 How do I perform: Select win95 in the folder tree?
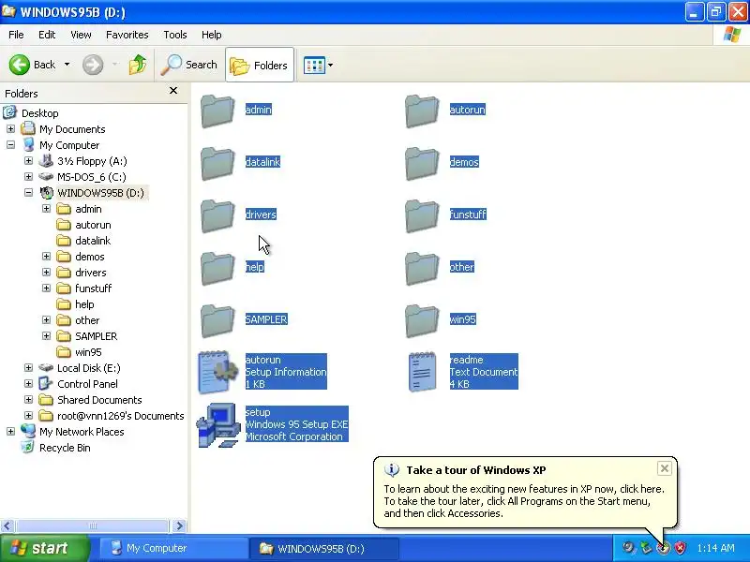[x=88, y=352]
